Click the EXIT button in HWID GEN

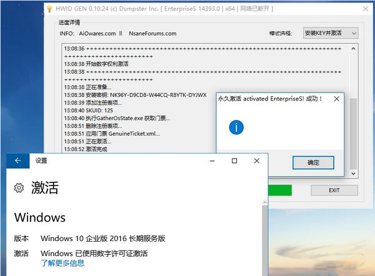click(334, 190)
